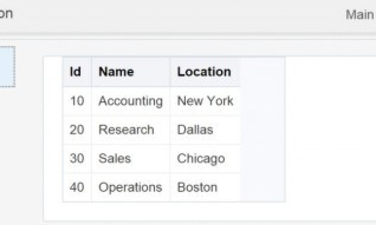Select the Accounting department name cell
This screenshot has height=225, width=376.
(x=130, y=101)
